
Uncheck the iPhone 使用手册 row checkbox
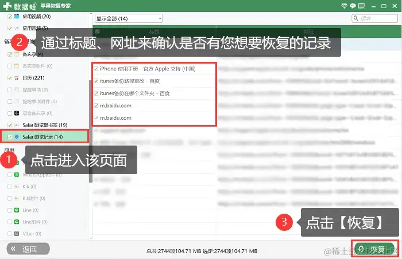(96, 69)
